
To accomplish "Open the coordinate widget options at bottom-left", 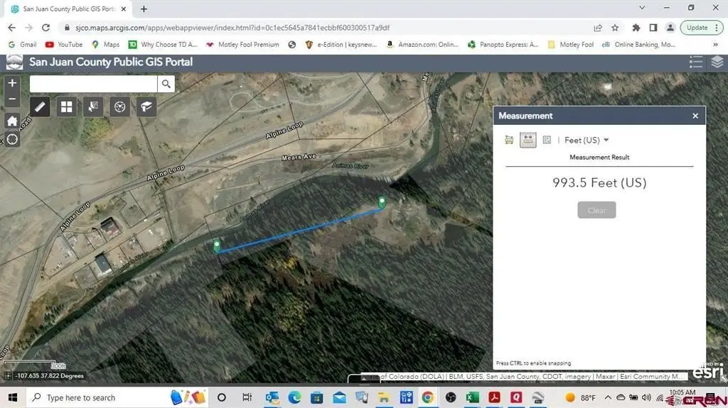I will 7,376.
